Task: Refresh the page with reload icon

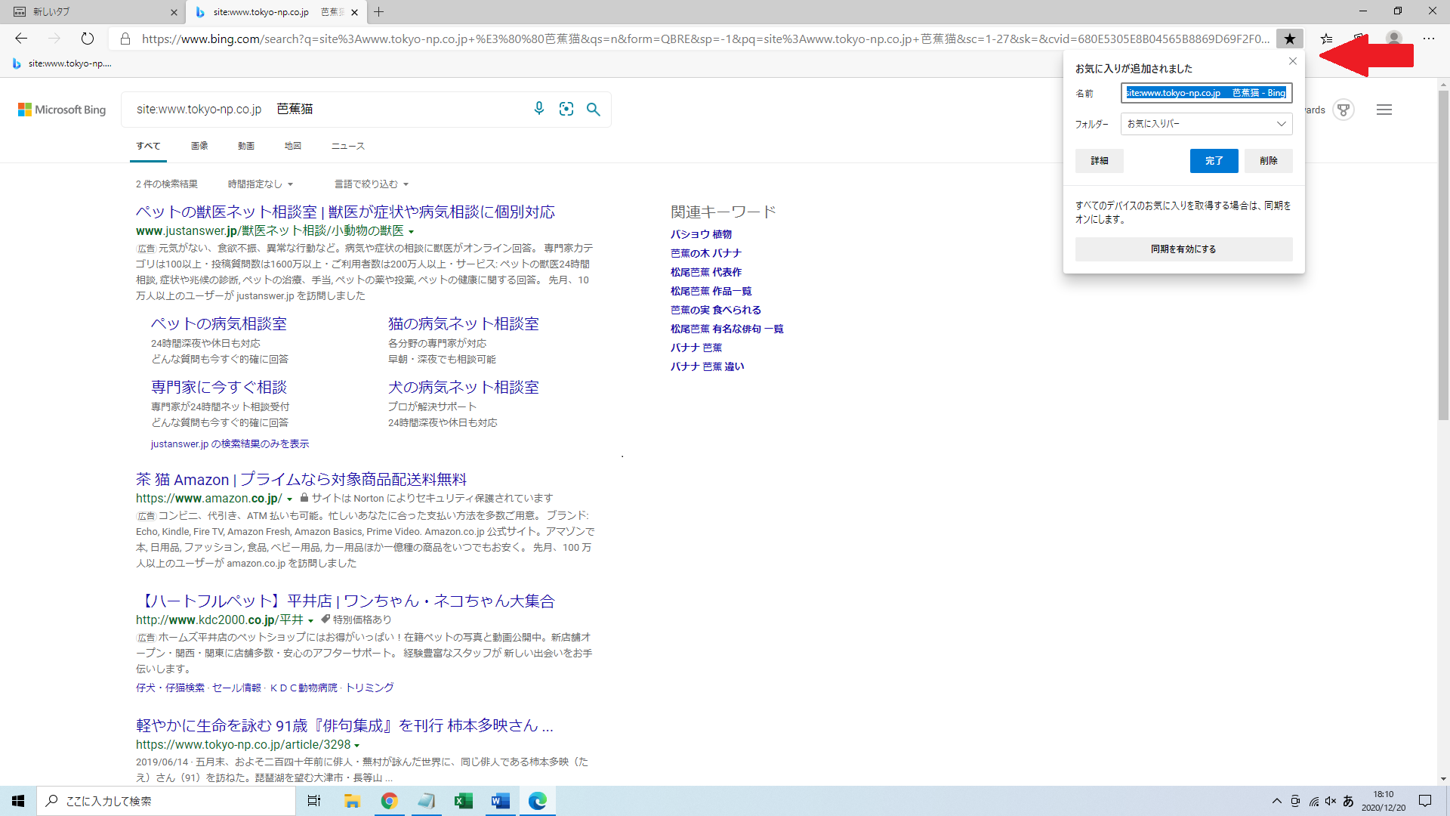Action: pos(88,39)
